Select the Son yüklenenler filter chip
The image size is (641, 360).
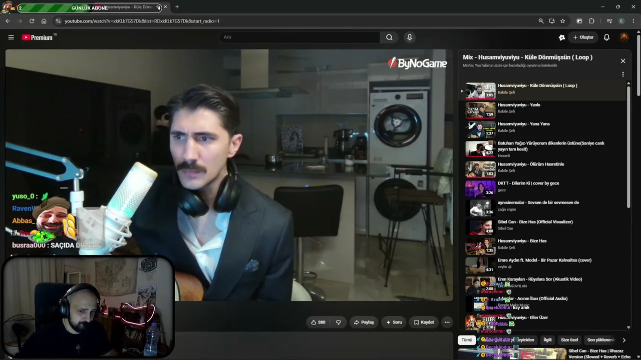600,340
